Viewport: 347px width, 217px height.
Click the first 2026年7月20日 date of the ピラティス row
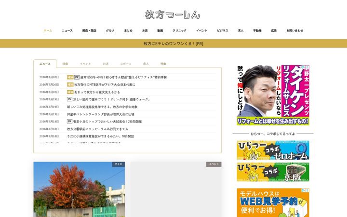(x=49, y=77)
